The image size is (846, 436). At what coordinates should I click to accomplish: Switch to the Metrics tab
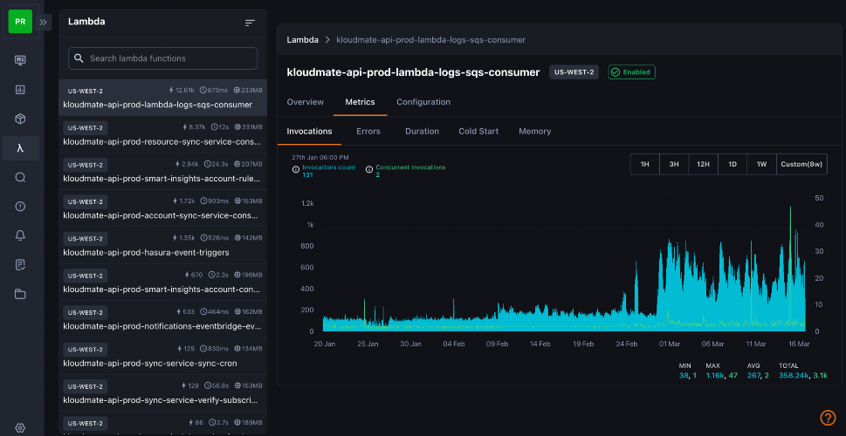[x=360, y=102]
